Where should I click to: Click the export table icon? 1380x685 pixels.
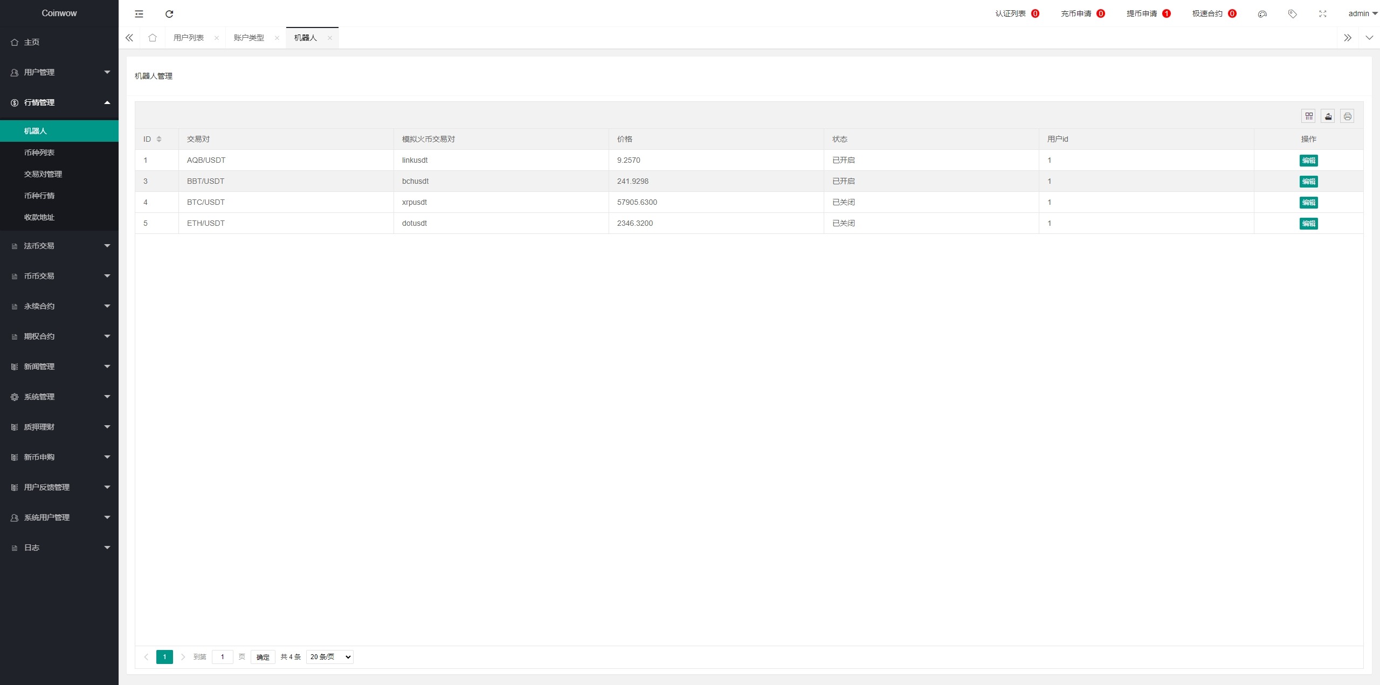pyautogui.click(x=1328, y=116)
